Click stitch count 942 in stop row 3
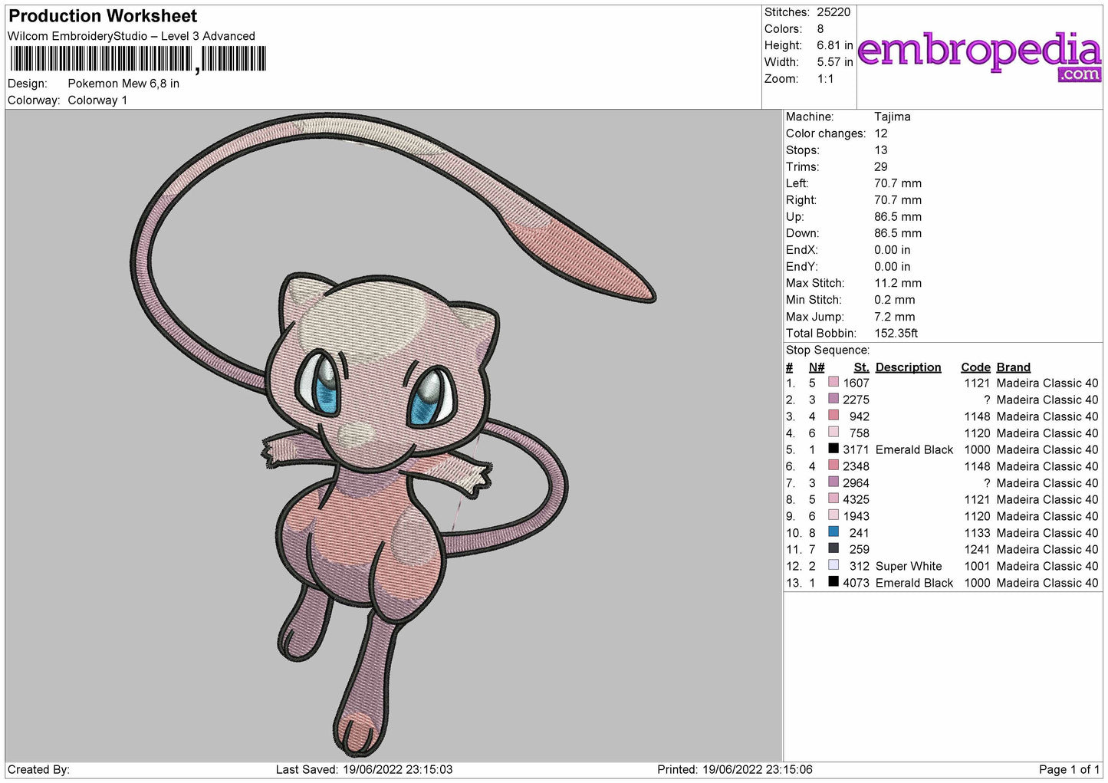 pyautogui.click(x=860, y=416)
